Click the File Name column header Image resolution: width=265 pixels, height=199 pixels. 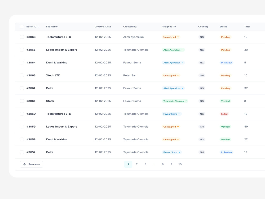[52, 27]
